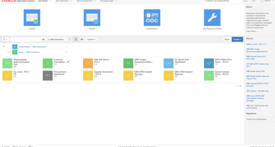Screen dimensions: 275x147
Task: Open the search column selector dropdown
Action: coord(5,39)
